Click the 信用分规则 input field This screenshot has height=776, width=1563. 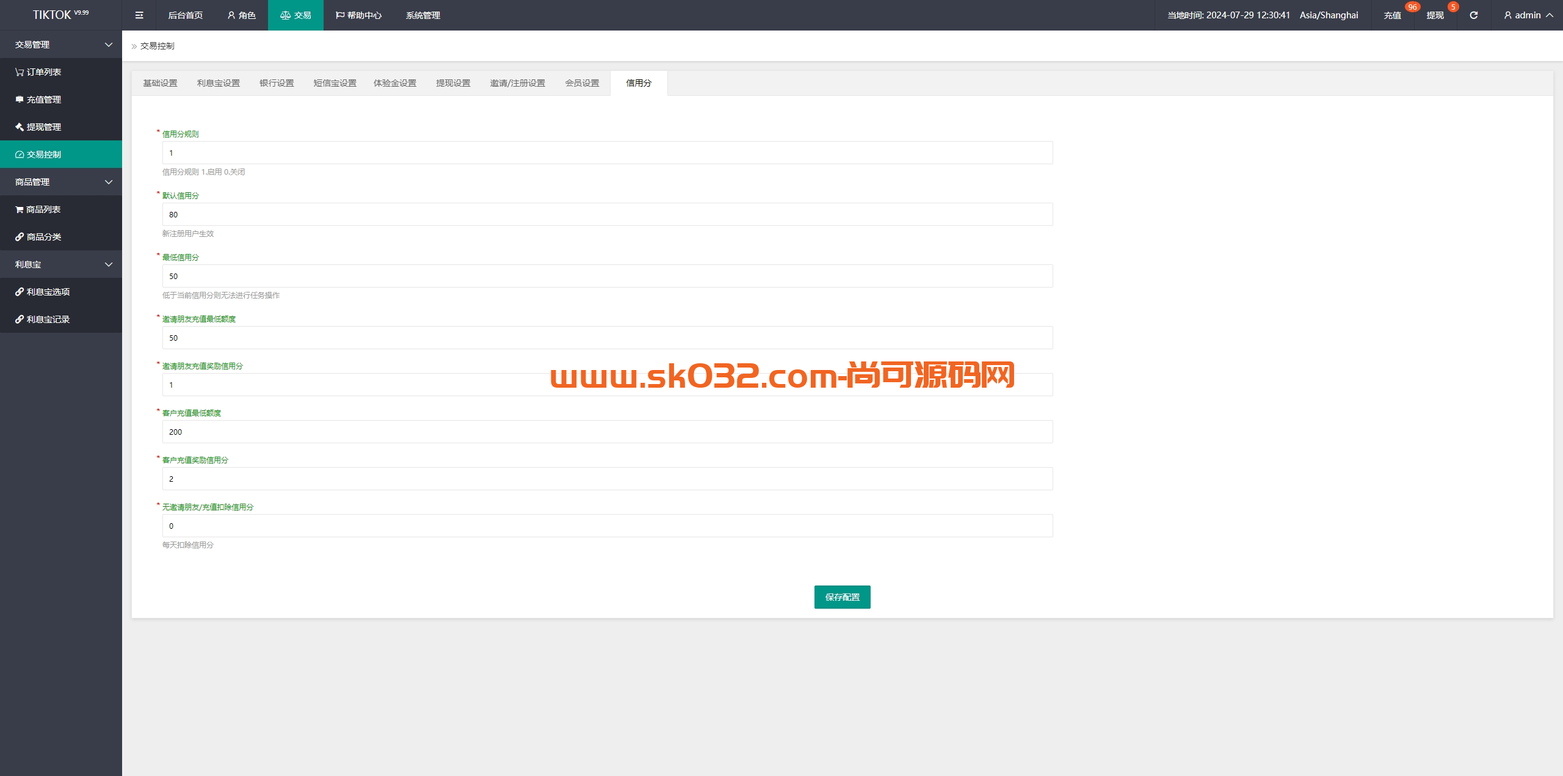pos(607,153)
